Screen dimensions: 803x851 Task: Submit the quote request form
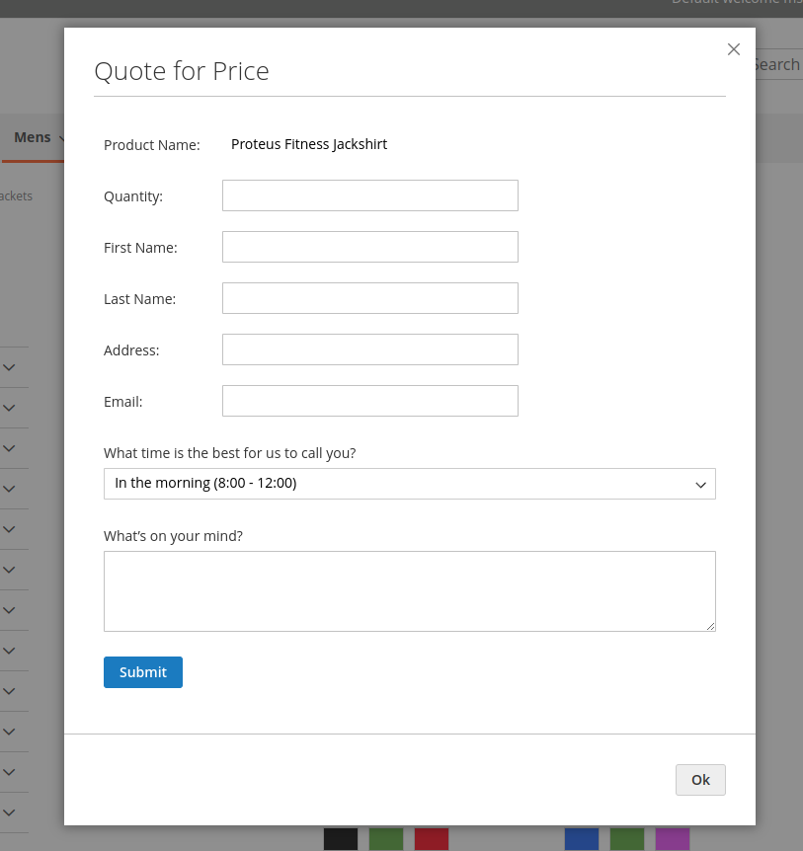(x=143, y=672)
